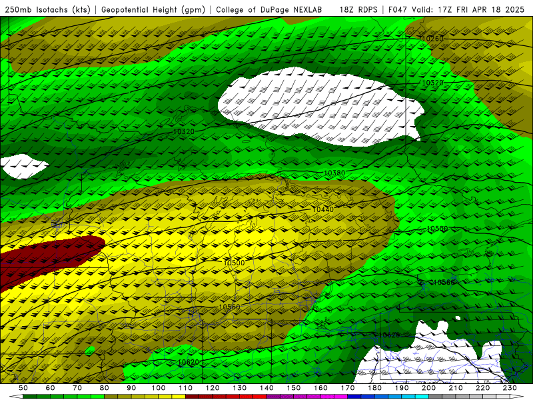The image size is (533, 400).
Task: Click the 10560 contour label over olive shading
Action: click(x=229, y=307)
